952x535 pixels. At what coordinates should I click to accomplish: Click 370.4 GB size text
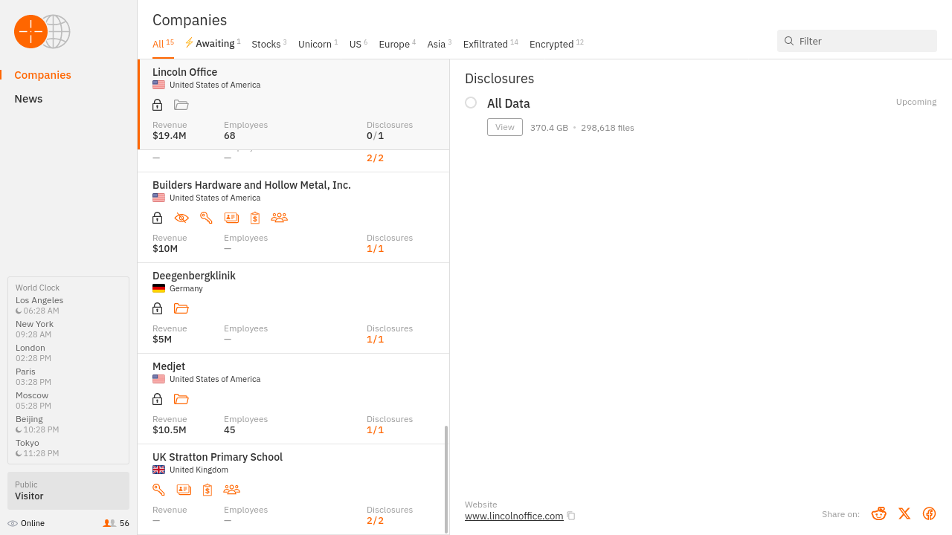point(549,128)
